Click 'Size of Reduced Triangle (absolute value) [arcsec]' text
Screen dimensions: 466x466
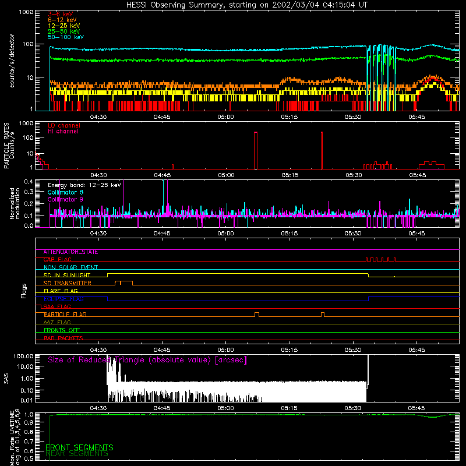pos(147,360)
